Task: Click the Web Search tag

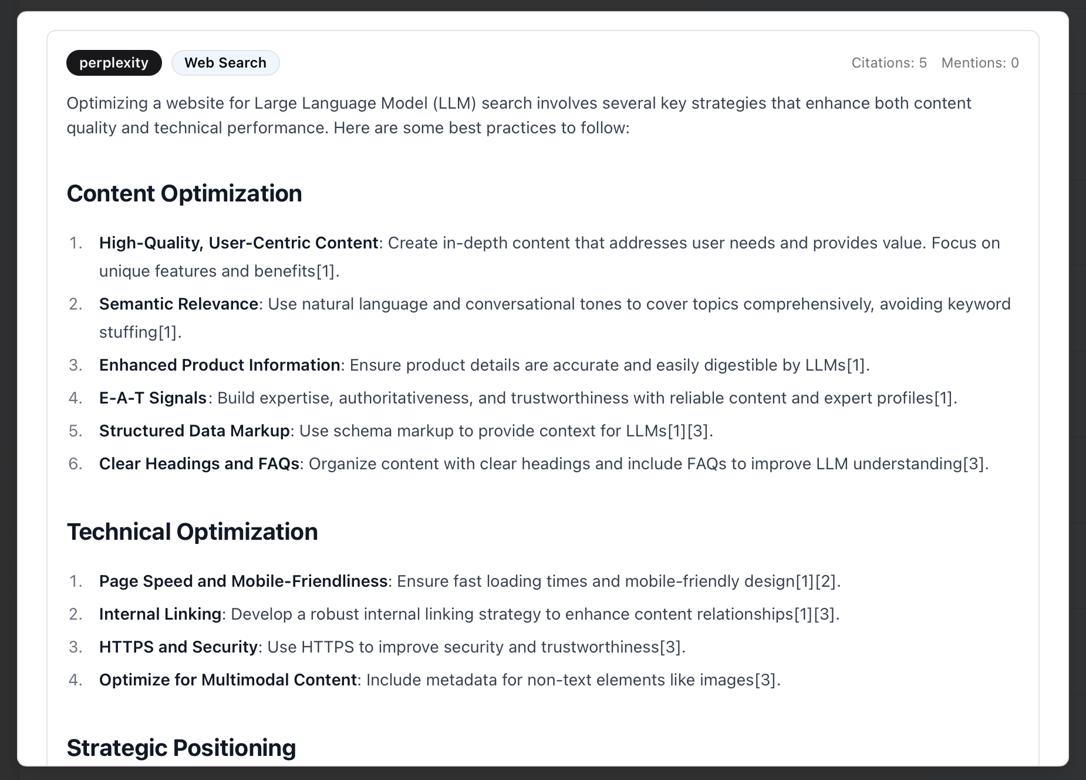Action: [225, 63]
